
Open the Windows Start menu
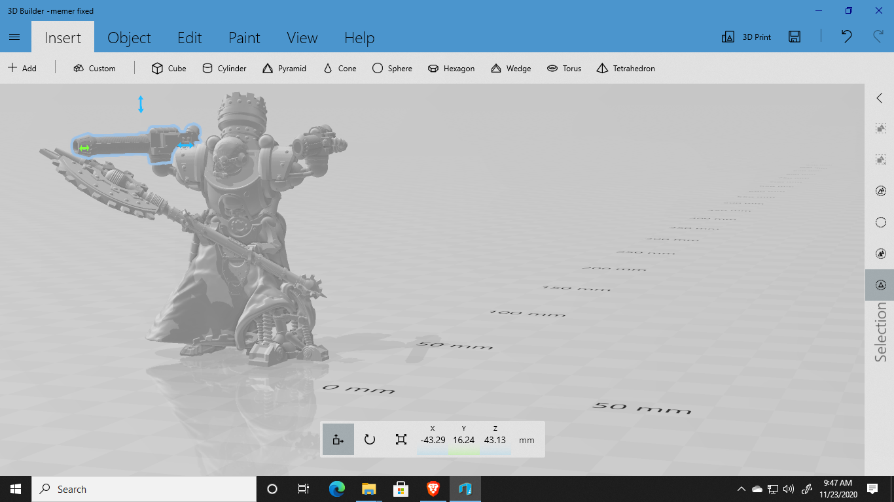coord(16,489)
